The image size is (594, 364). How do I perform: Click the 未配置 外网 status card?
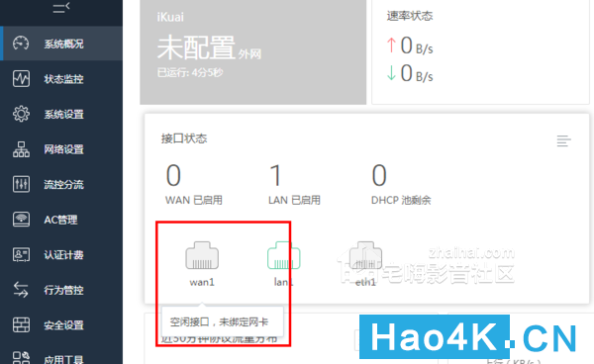(253, 51)
